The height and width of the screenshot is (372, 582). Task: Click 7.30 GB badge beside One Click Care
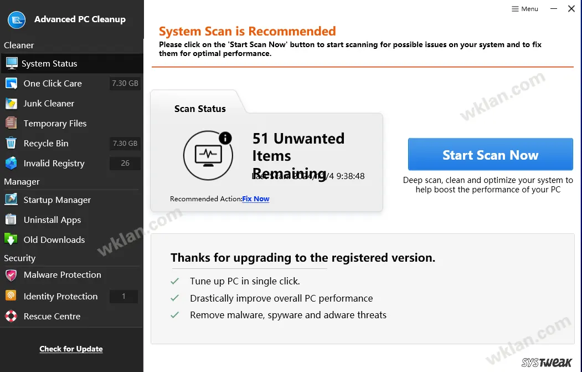tap(125, 83)
